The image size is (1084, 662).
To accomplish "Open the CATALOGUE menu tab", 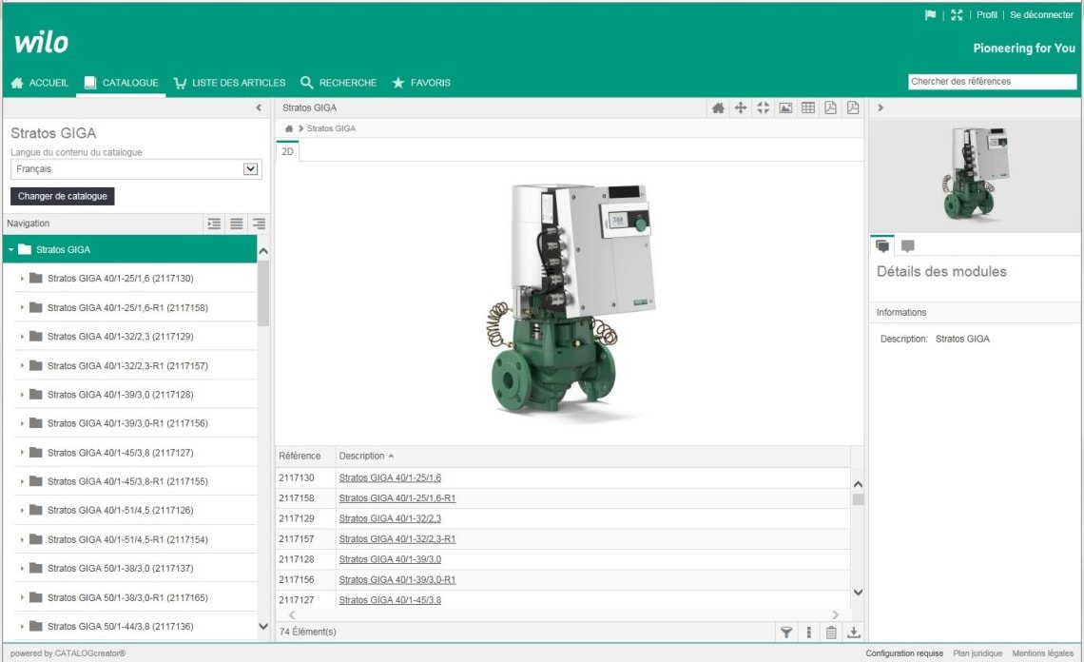I will (x=121, y=83).
